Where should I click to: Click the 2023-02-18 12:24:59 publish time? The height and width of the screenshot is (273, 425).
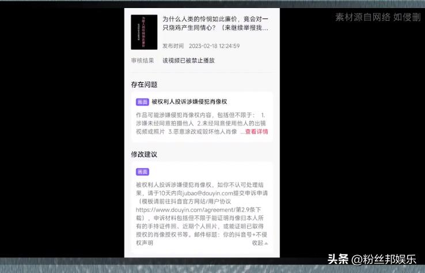(214, 46)
